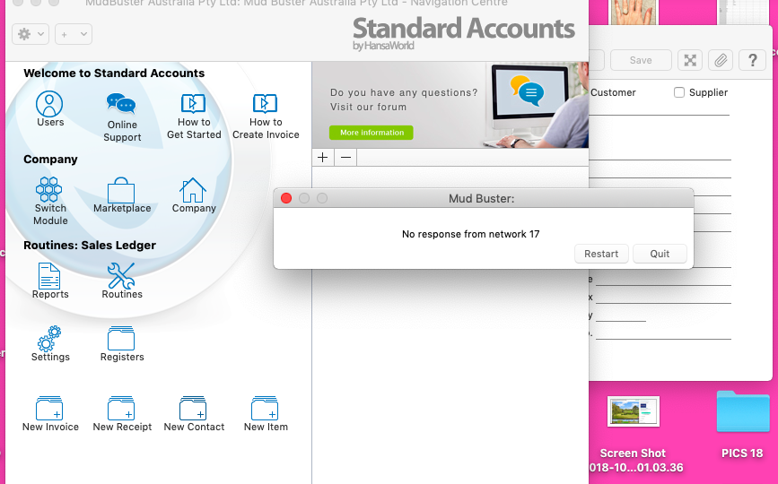Create a New Receipt
Screen dimensions: 778x484
[x=121, y=408]
